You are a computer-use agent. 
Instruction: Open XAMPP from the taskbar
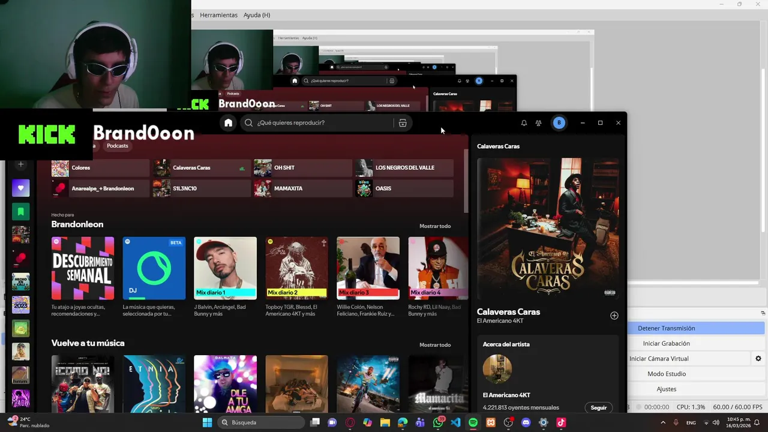[491, 422]
